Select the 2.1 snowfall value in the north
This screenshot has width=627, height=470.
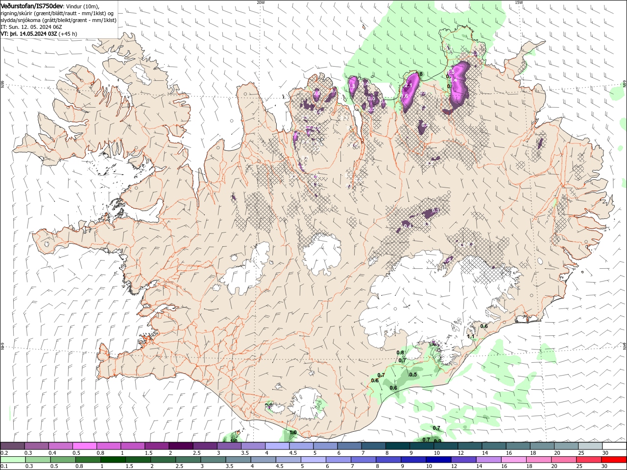pyautogui.click(x=409, y=85)
